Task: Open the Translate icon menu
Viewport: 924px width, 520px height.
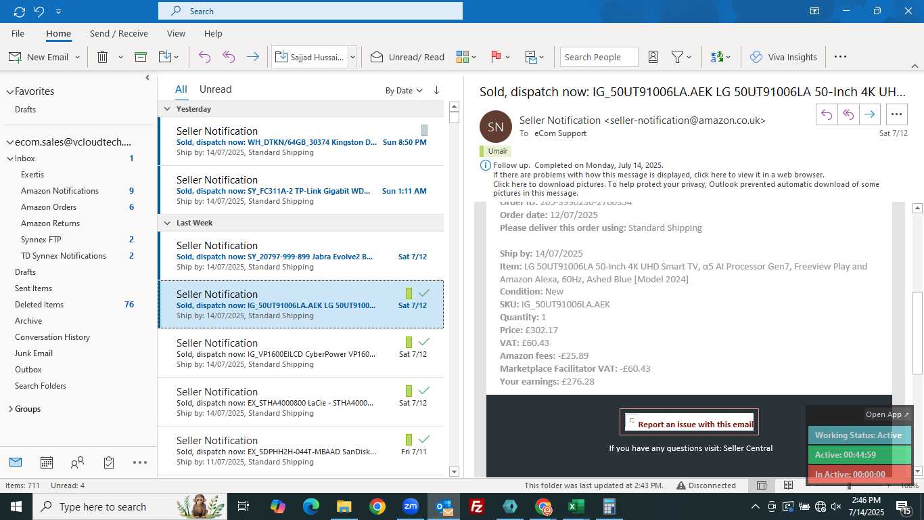Action: pos(720,57)
